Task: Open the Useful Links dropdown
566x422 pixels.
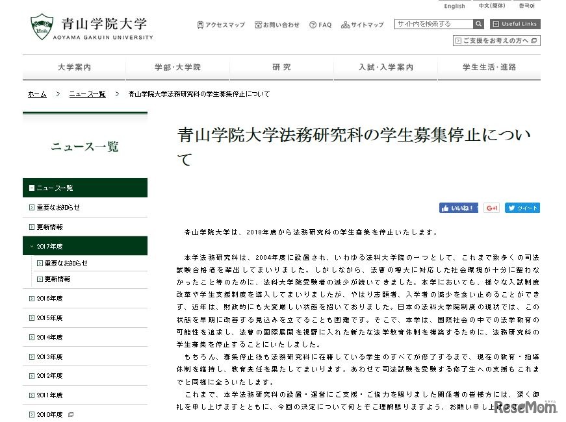Action: (x=515, y=23)
